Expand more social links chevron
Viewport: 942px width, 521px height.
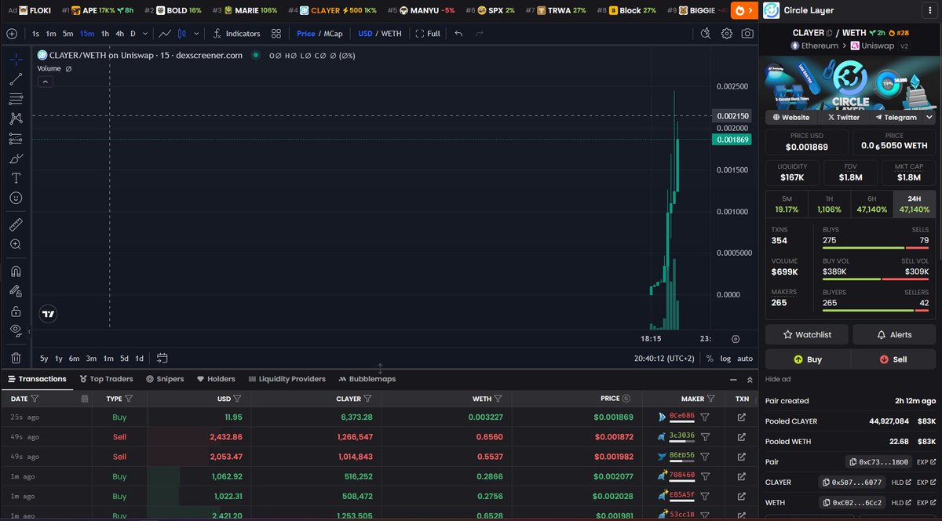(929, 117)
